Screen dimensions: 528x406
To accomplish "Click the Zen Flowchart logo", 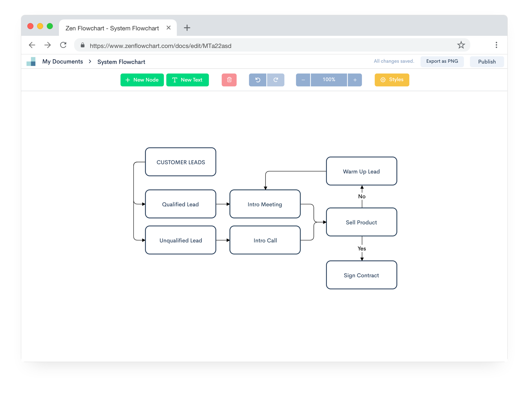I will [31, 61].
